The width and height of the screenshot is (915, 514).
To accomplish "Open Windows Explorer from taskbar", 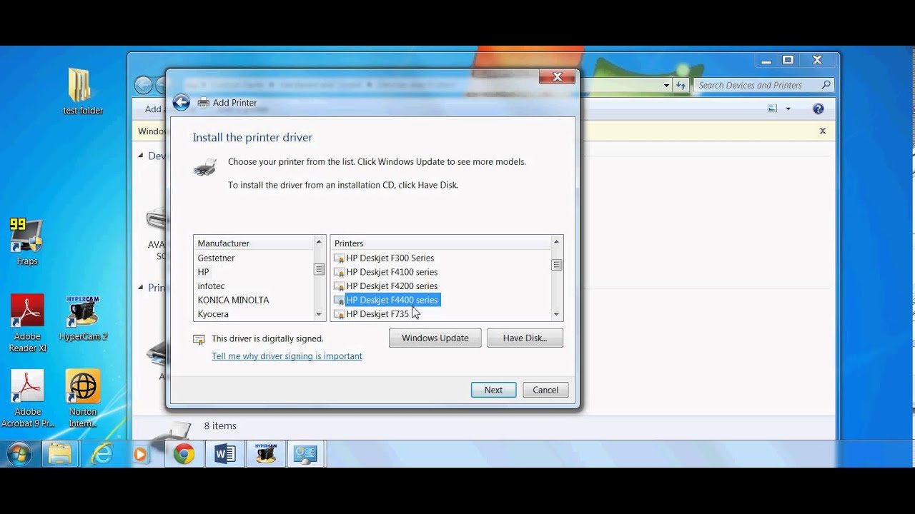I will pos(60,454).
